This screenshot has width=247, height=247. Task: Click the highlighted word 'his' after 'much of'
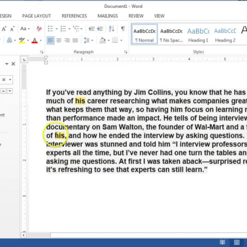coord(80,101)
